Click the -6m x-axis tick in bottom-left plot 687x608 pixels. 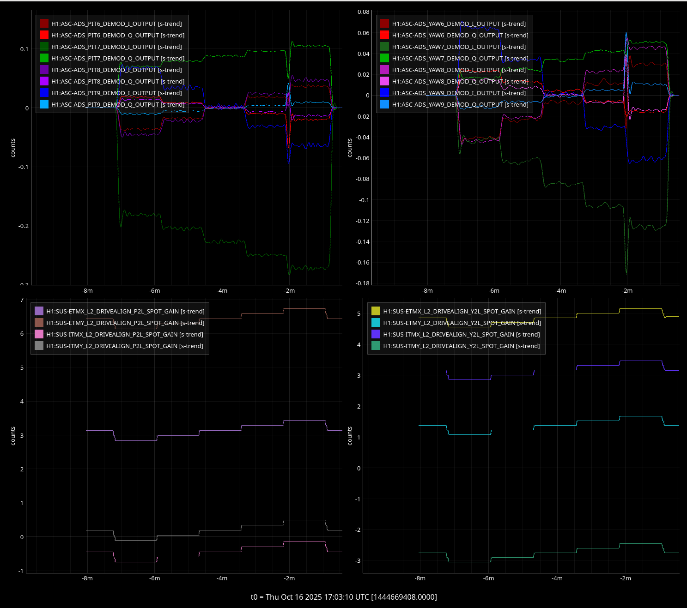155,578
